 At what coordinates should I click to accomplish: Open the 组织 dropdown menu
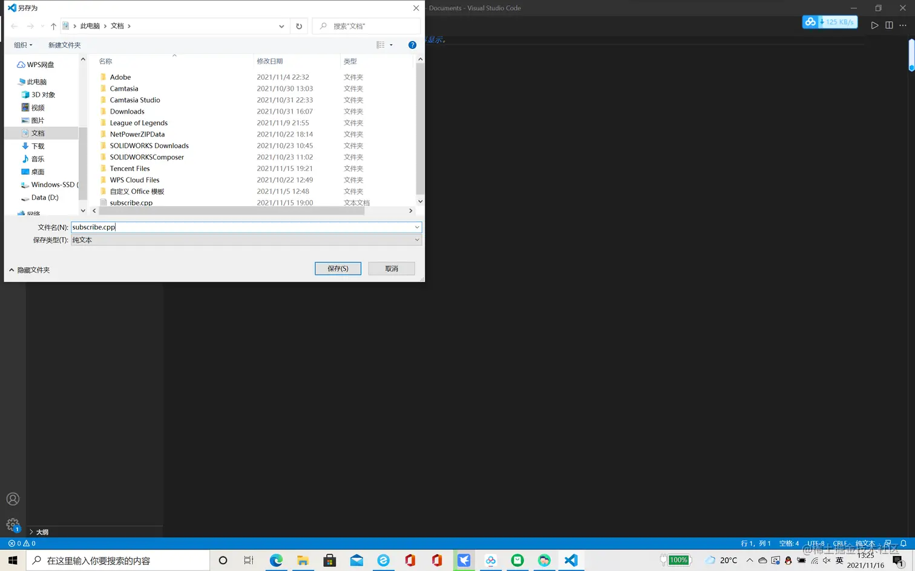[23, 45]
